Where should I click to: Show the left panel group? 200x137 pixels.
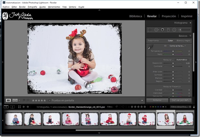(x=3, y=62)
